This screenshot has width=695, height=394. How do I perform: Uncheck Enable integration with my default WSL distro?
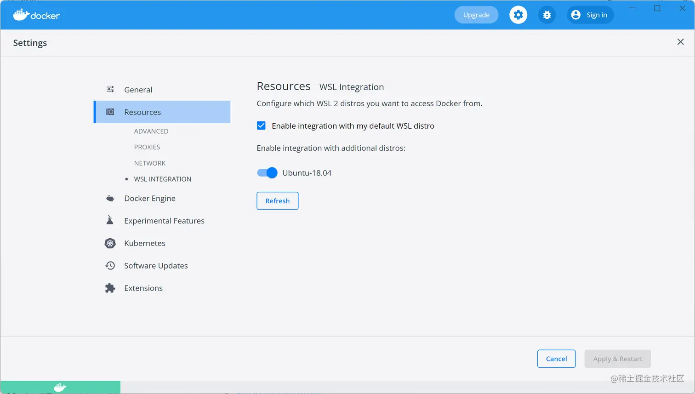click(x=261, y=126)
